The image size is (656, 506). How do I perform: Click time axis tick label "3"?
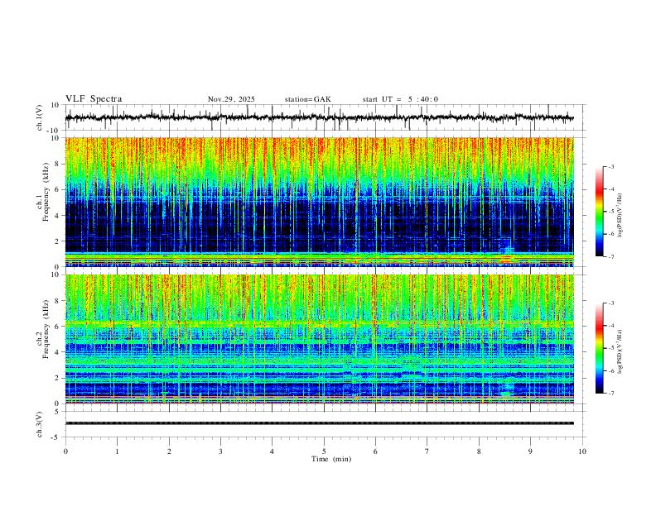220,451
